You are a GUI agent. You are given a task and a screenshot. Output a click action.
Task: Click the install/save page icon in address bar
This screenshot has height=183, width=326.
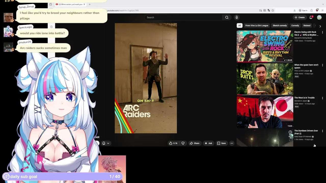pos(265,10)
